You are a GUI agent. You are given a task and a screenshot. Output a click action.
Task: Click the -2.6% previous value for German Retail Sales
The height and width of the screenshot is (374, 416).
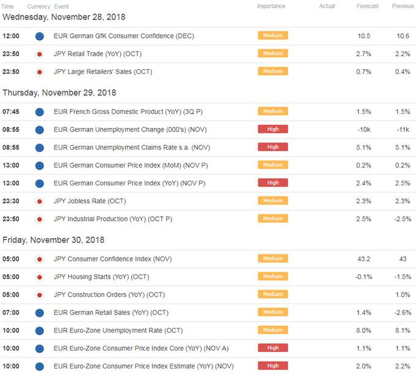(x=403, y=313)
